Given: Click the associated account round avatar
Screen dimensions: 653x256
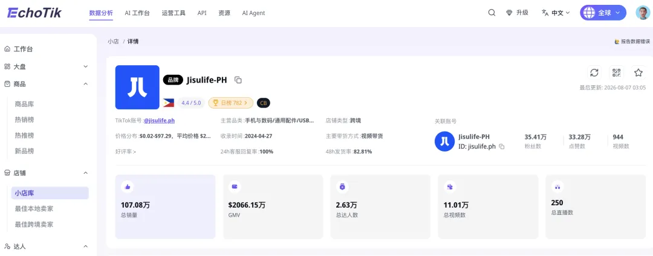Looking at the screenshot, I should click(444, 142).
